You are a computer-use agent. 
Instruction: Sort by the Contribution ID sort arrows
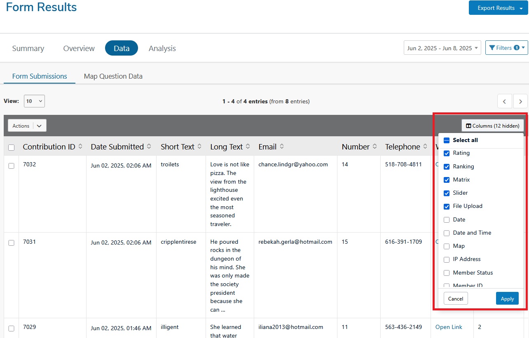80,147
